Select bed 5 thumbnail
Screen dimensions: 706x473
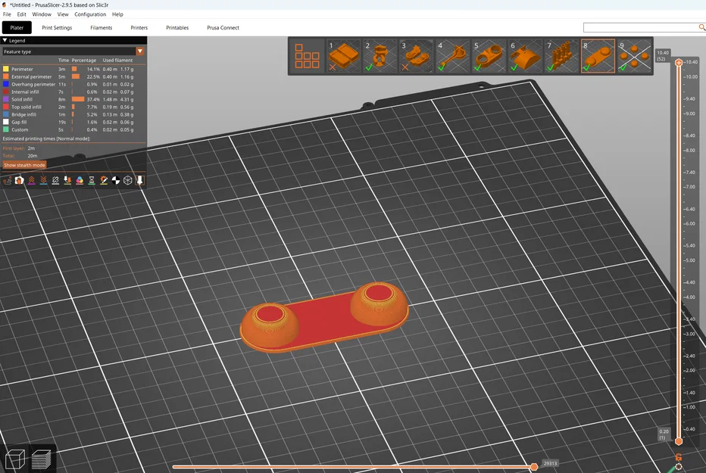point(489,56)
